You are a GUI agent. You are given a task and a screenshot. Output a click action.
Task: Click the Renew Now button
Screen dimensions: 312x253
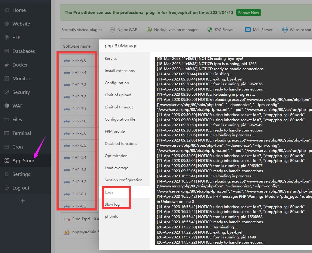(249, 13)
